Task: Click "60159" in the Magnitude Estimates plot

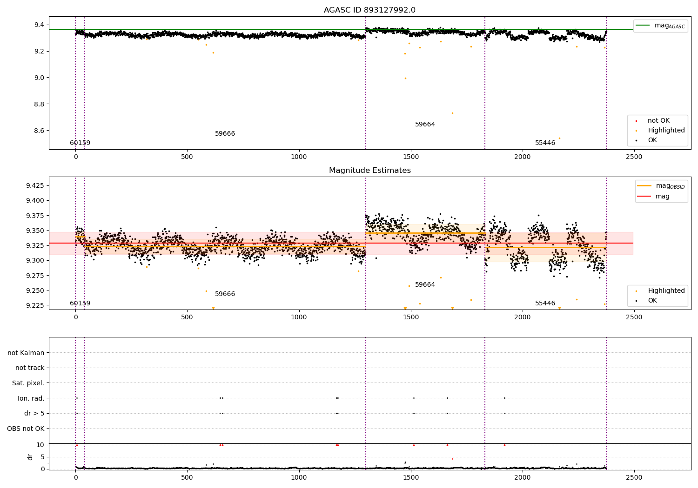Action: (80, 303)
